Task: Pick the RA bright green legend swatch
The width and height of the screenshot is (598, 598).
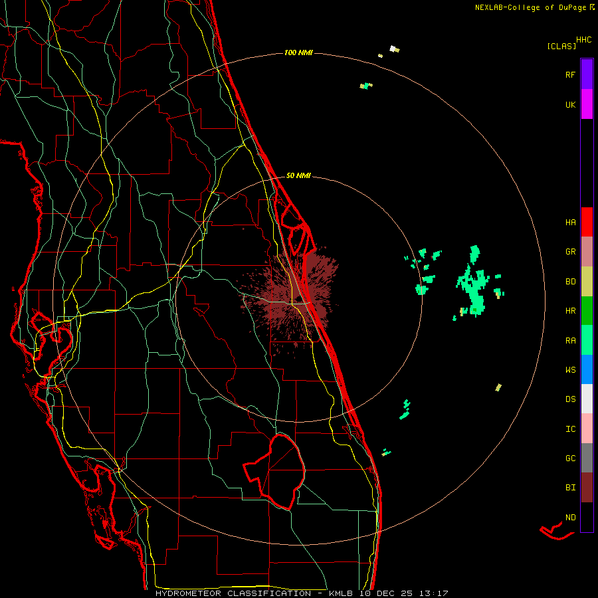Action: tap(587, 340)
